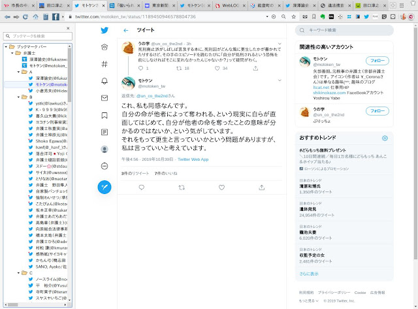Click the browser address bar URL
Viewport: 418px width, 309px height.
click(135, 17)
